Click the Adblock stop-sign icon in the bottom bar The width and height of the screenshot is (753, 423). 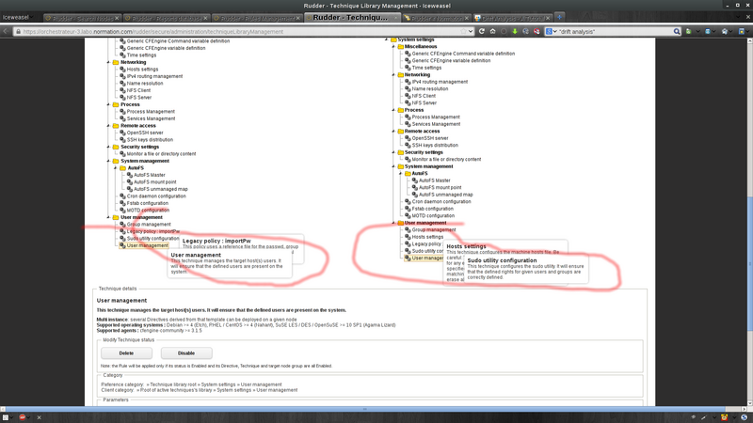pos(22,417)
